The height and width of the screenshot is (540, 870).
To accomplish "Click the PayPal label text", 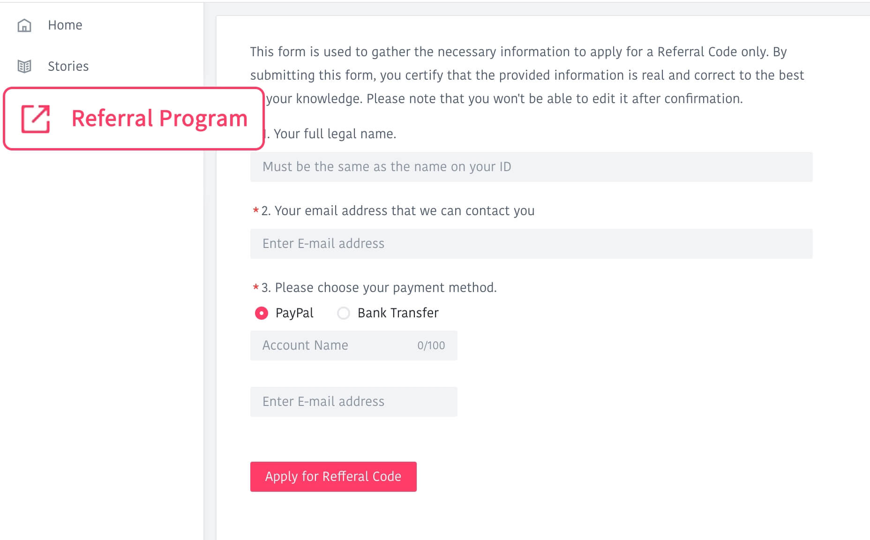I will click(x=294, y=313).
